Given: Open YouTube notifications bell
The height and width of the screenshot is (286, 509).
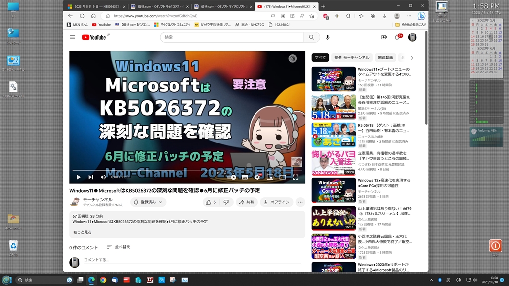Looking at the screenshot, I should point(397,37).
